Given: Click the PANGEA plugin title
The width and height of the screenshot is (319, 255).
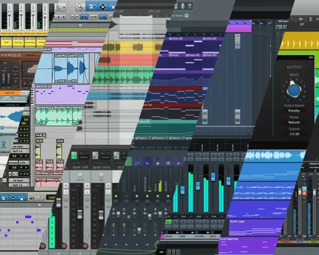Looking at the screenshot, I should click(11, 55).
